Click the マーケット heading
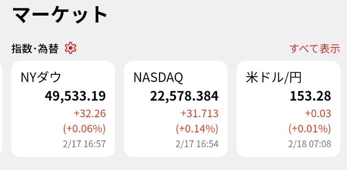This screenshot has height=170, width=347. pos(60,15)
